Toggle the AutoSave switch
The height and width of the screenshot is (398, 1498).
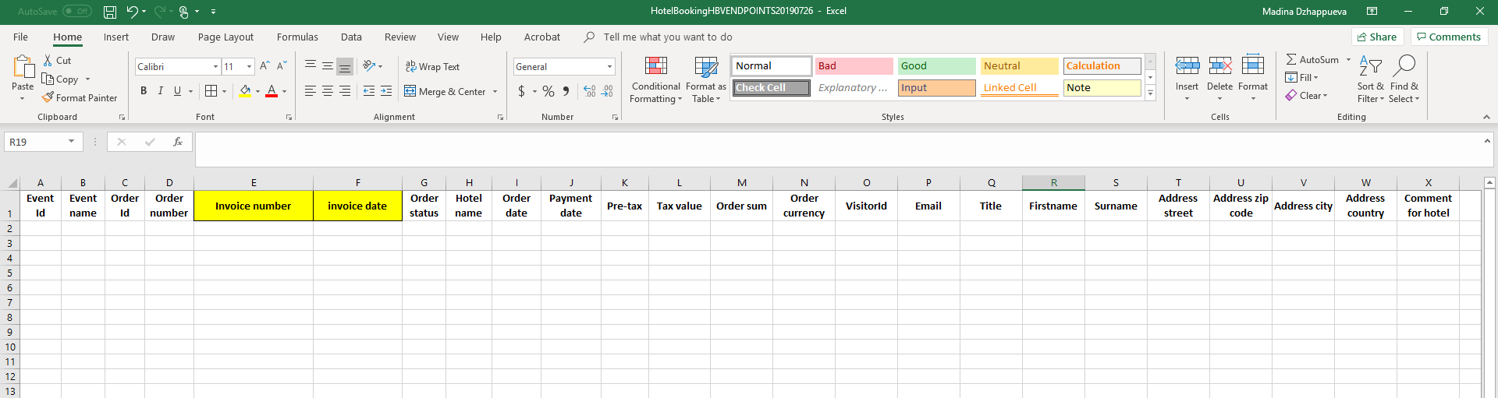coord(76,12)
